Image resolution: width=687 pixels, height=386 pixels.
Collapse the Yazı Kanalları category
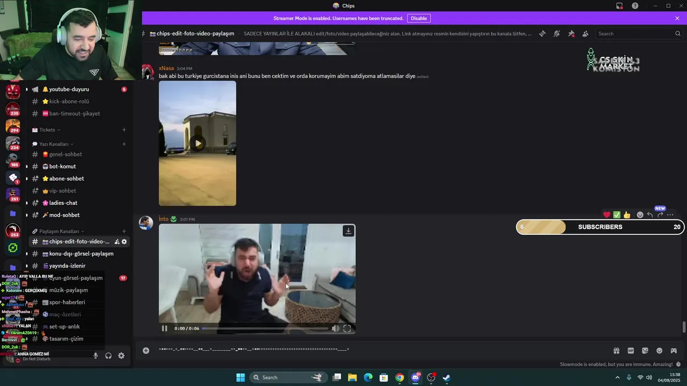(53, 144)
